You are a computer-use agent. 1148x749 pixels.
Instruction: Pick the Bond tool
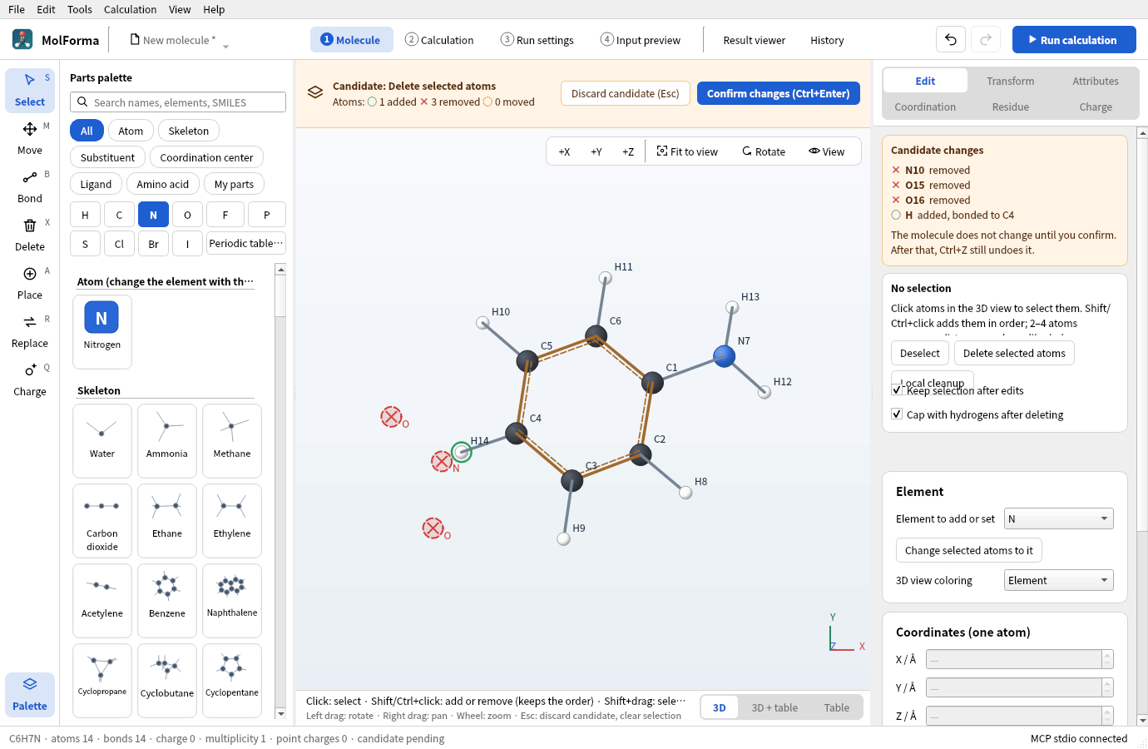click(x=30, y=186)
